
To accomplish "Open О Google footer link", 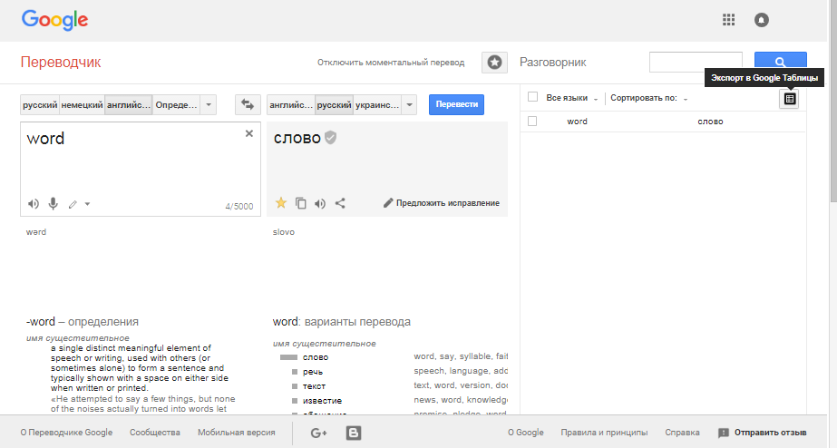I will point(525,433).
